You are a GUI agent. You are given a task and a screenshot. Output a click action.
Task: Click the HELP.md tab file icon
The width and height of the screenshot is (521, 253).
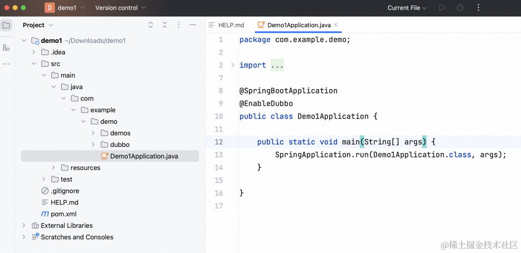212,25
